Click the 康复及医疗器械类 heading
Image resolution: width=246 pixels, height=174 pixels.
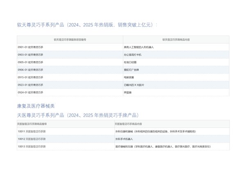click(x=36, y=106)
